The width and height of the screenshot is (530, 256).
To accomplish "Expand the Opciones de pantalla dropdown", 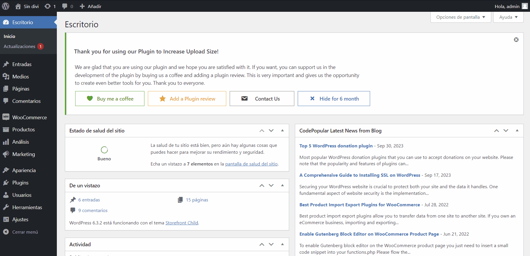I will click(x=461, y=17).
